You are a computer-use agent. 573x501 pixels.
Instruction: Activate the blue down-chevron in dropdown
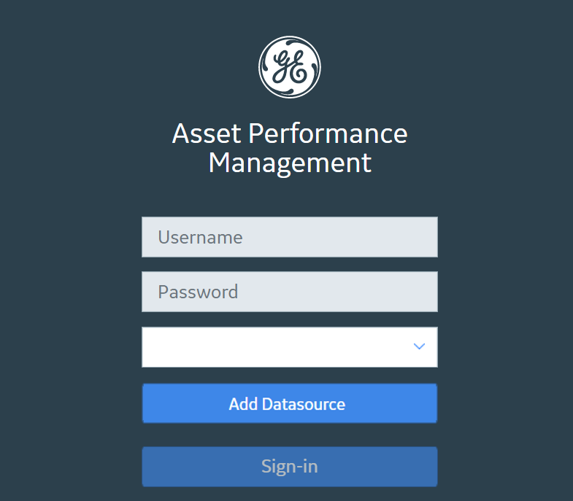click(419, 346)
